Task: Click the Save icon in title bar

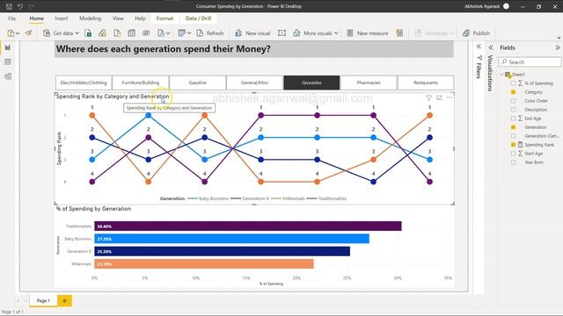Action: [9, 6]
